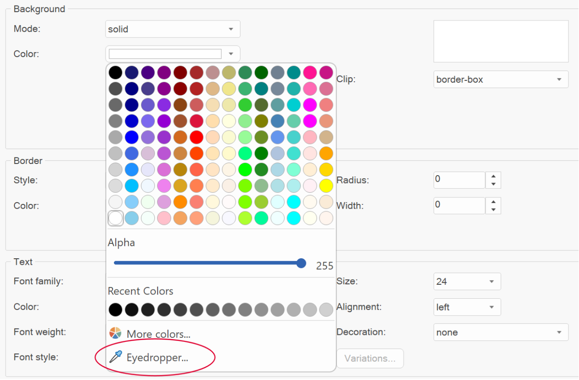Decrease the border Width value
The height and width of the screenshot is (380, 579).
(x=493, y=210)
